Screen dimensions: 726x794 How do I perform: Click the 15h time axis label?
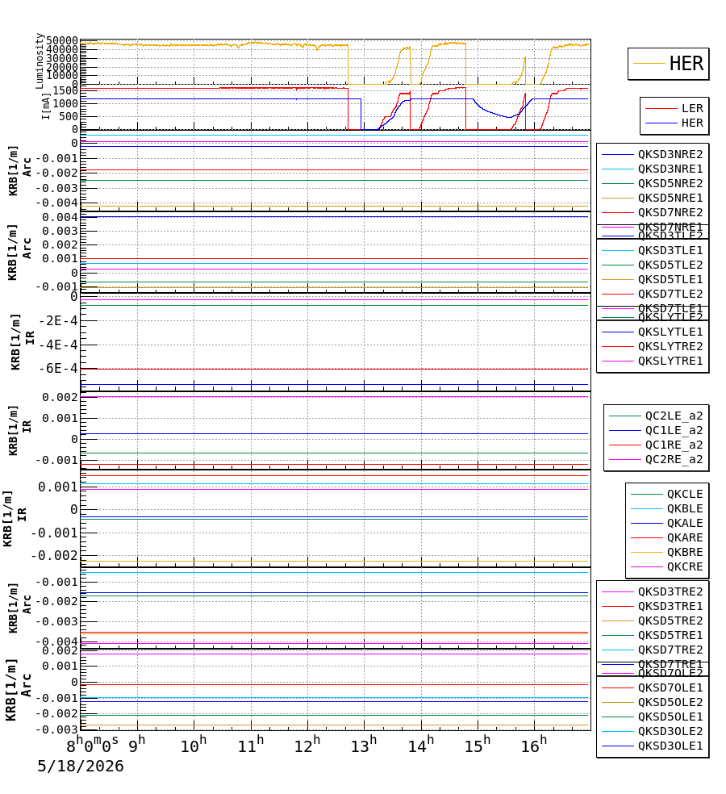(478, 746)
